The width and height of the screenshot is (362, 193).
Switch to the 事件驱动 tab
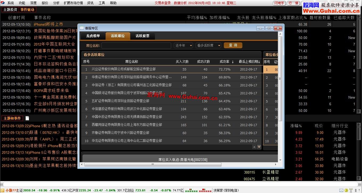27,10
